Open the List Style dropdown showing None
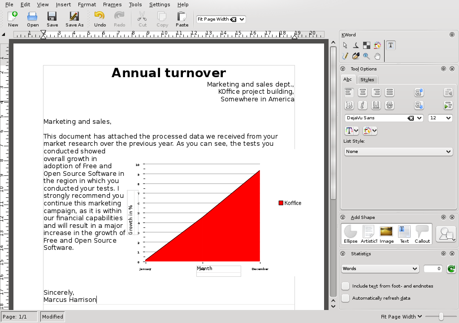 (x=398, y=151)
